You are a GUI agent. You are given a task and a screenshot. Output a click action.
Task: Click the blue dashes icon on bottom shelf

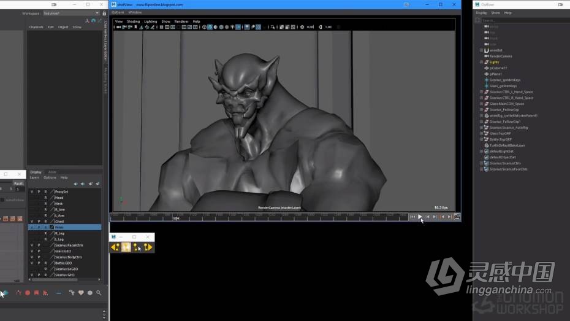point(58,293)
